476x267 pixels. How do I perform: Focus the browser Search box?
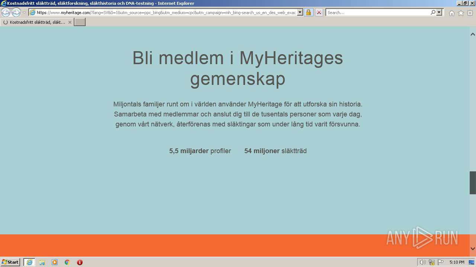tap(378, 12)
